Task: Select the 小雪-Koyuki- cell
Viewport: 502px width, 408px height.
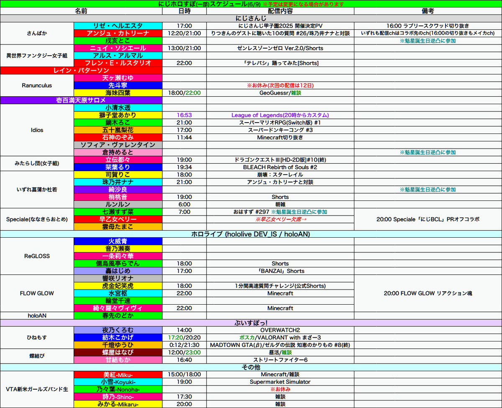Action: point(118,382)
